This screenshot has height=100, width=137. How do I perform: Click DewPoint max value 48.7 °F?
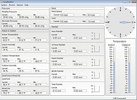click(x=24, y=85)
